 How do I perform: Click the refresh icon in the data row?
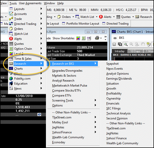point(39,114)
